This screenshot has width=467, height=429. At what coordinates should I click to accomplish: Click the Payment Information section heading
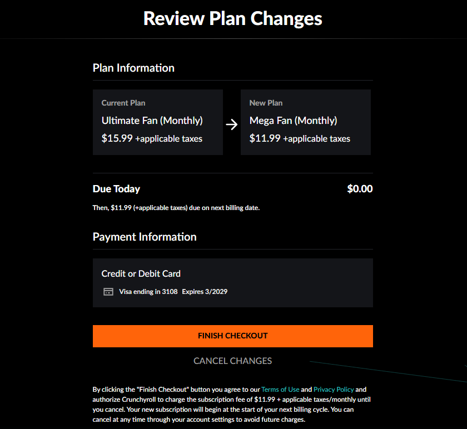[x=145, y=237]
